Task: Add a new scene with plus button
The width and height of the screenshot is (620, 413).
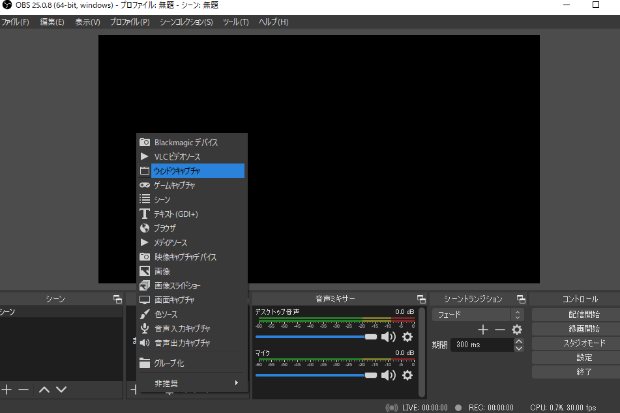Action: [x=7, y=390]
